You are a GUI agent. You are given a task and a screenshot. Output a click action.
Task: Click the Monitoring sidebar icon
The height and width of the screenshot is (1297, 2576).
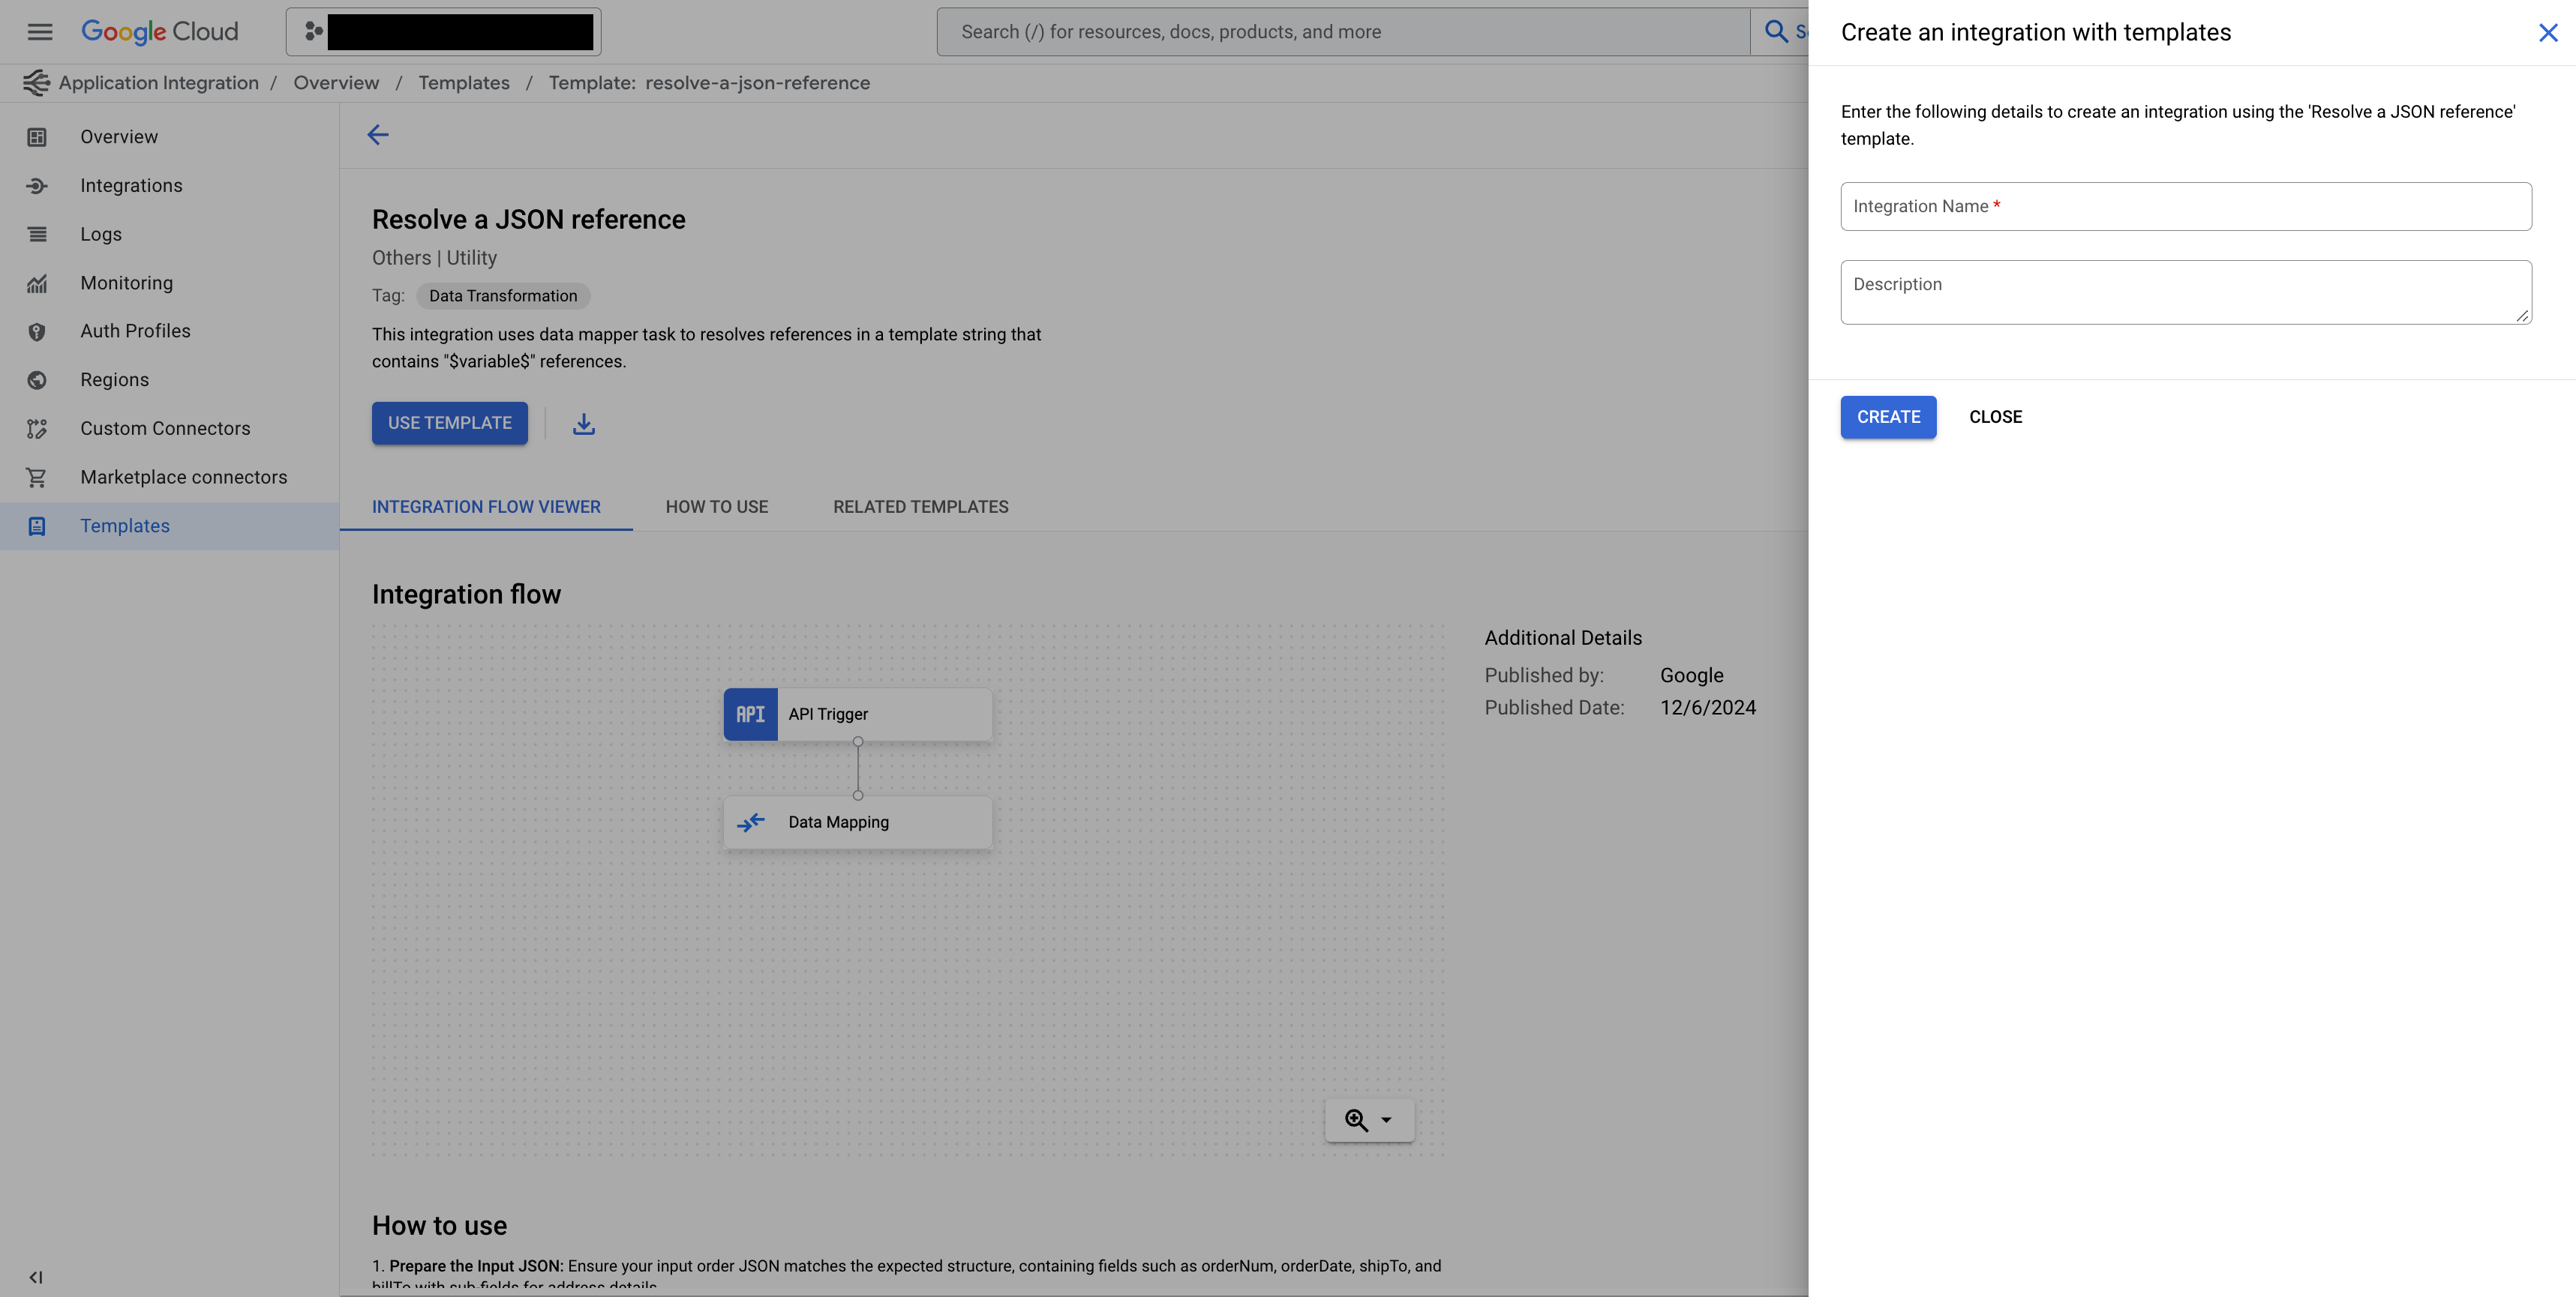coord(37,283)
